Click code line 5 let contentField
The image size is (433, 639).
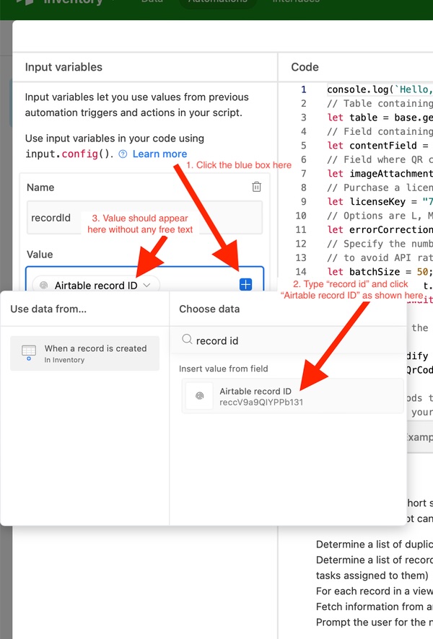[x=379, y=146]
